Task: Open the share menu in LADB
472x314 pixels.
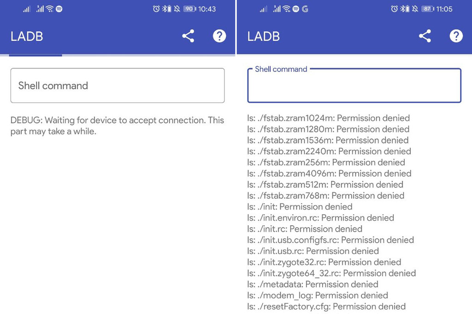Action: 188,36
